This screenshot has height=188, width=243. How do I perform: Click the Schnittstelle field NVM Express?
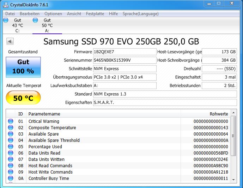[125, 69]
